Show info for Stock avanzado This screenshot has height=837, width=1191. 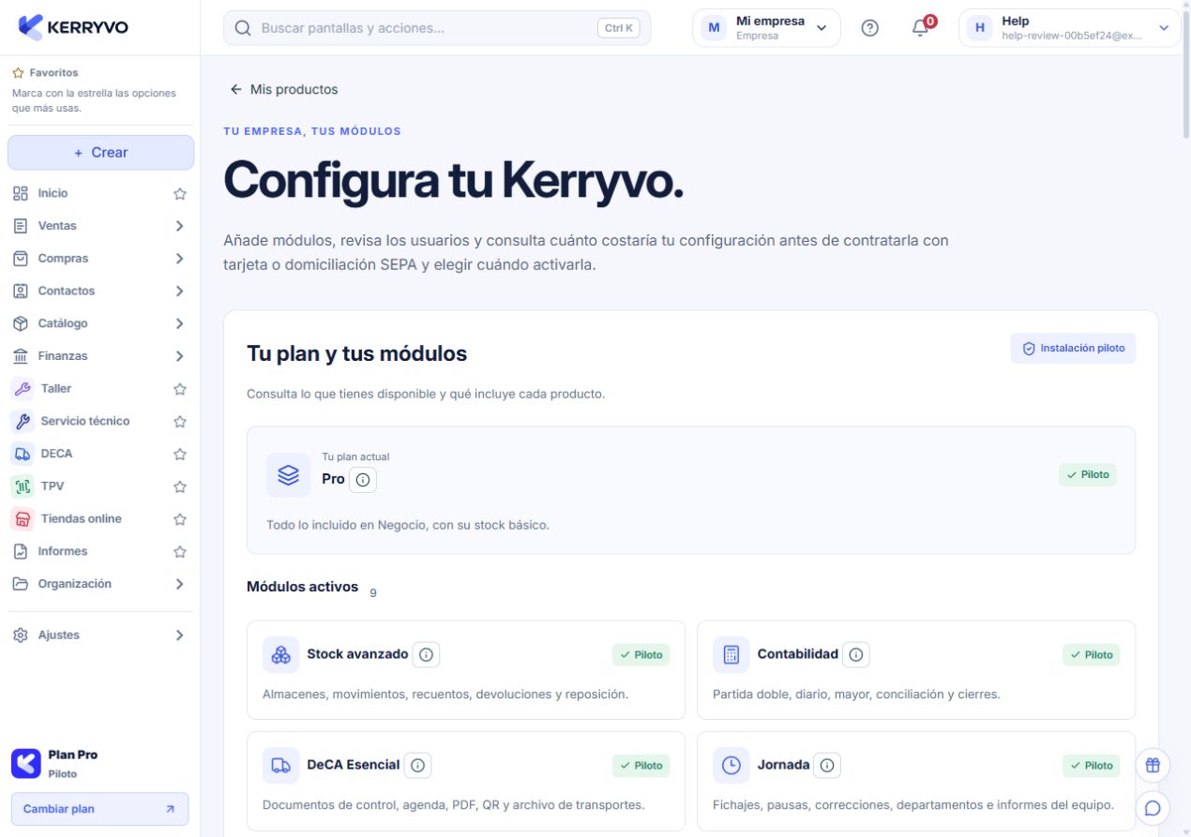(x=426, y=655)
